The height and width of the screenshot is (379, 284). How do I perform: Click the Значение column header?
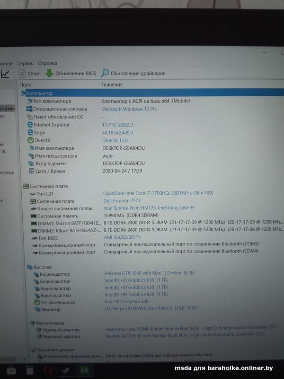(x=112, y=85)
